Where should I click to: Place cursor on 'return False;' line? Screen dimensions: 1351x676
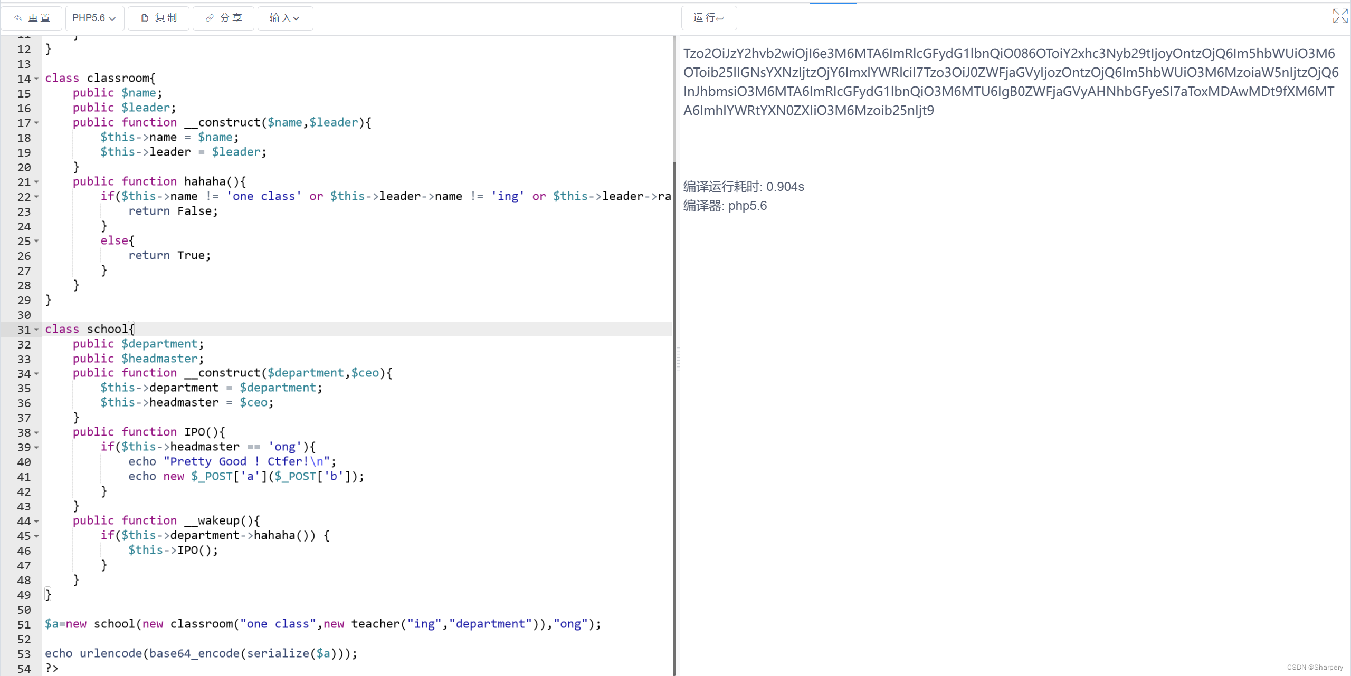[173, 211]
